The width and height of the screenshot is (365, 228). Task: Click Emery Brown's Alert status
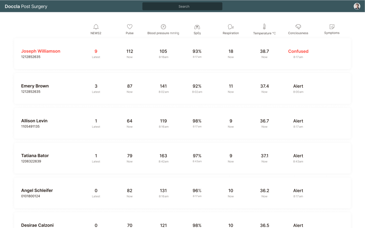coord(298,86)
